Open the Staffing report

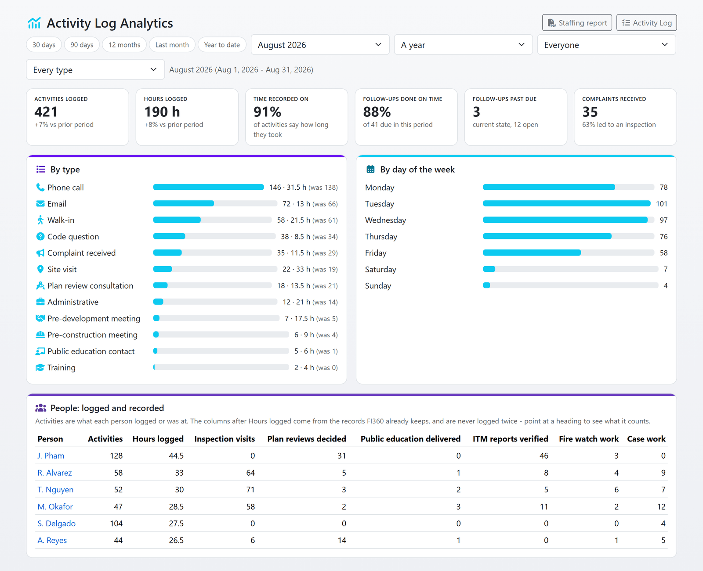tap(577, 23)
